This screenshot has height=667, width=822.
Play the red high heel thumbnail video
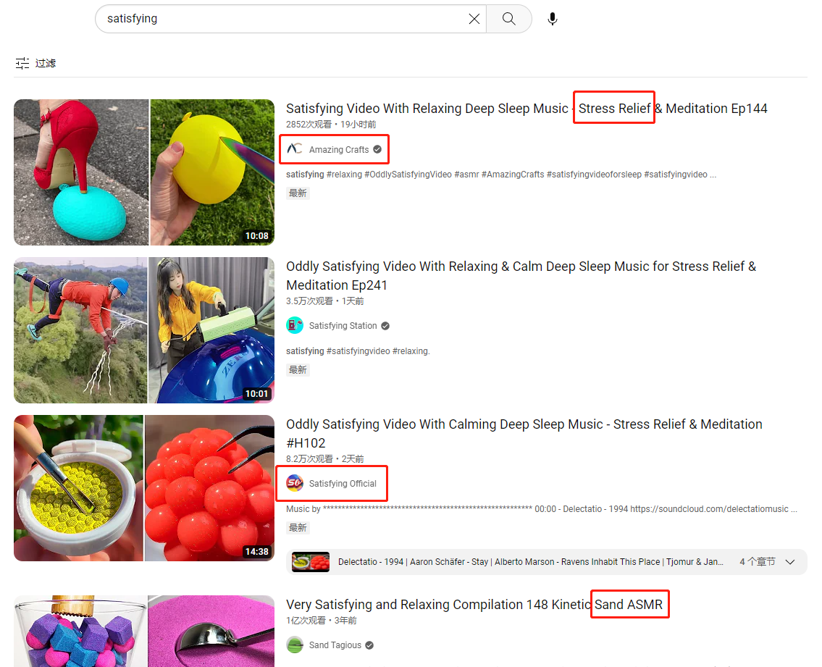point(144,172)
